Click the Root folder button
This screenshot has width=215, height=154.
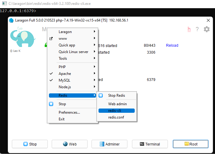click(x=191, y=144)
